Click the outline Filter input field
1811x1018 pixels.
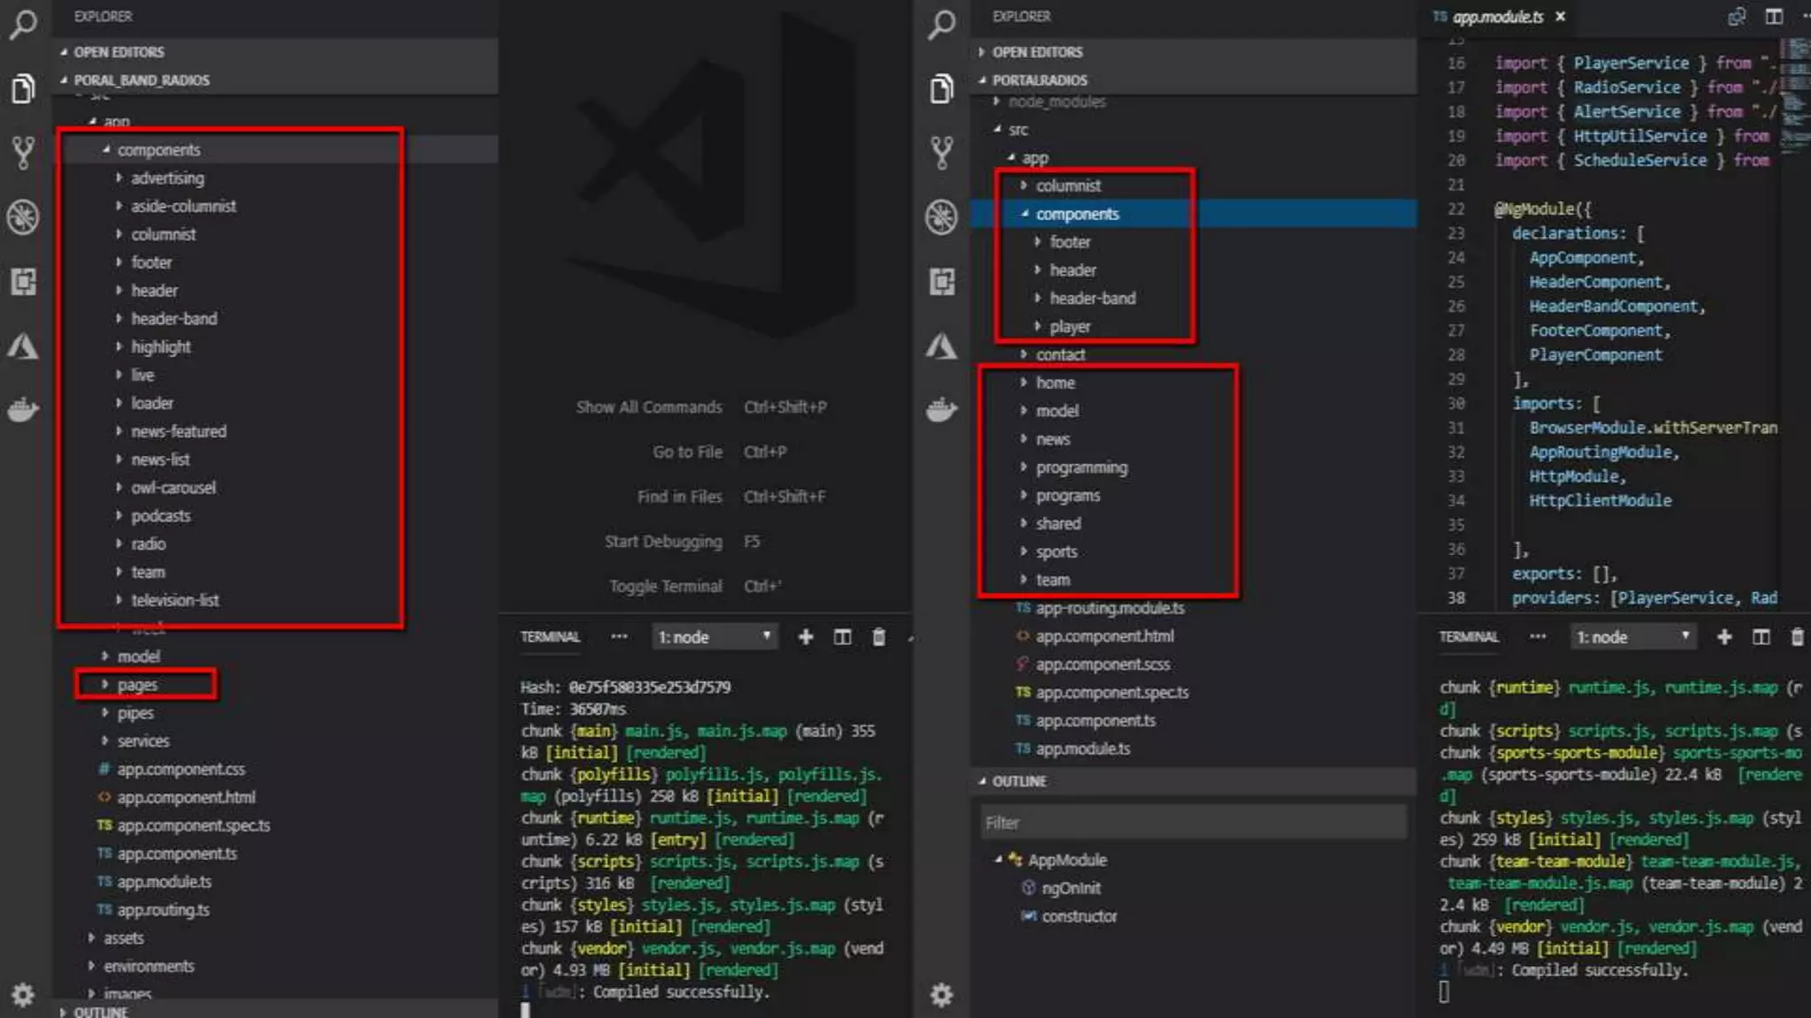click(x=1193, y=823)
